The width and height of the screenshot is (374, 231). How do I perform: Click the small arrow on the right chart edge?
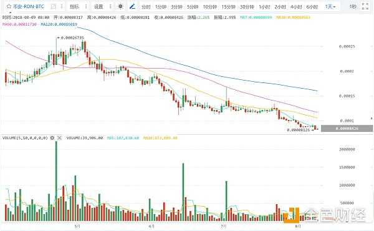372,118
